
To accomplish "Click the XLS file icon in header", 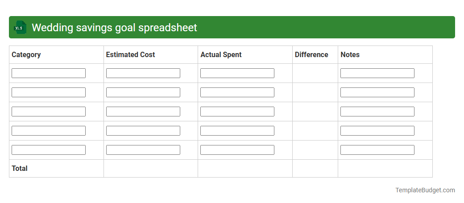I will (x=20, y=28).
